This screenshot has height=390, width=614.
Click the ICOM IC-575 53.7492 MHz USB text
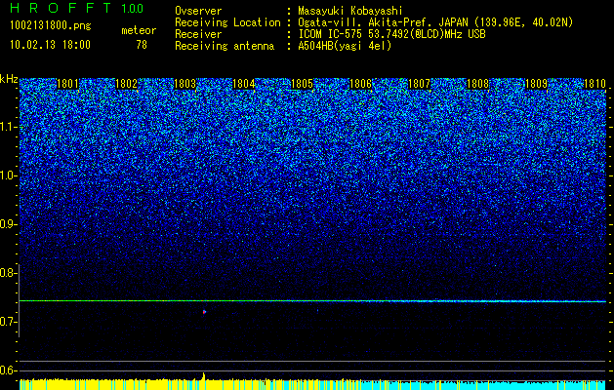coord(391,34)
